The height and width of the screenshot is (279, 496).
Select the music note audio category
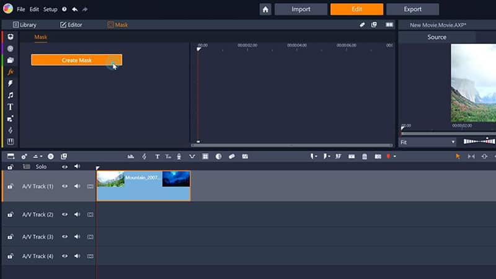[x=11, y=95]
